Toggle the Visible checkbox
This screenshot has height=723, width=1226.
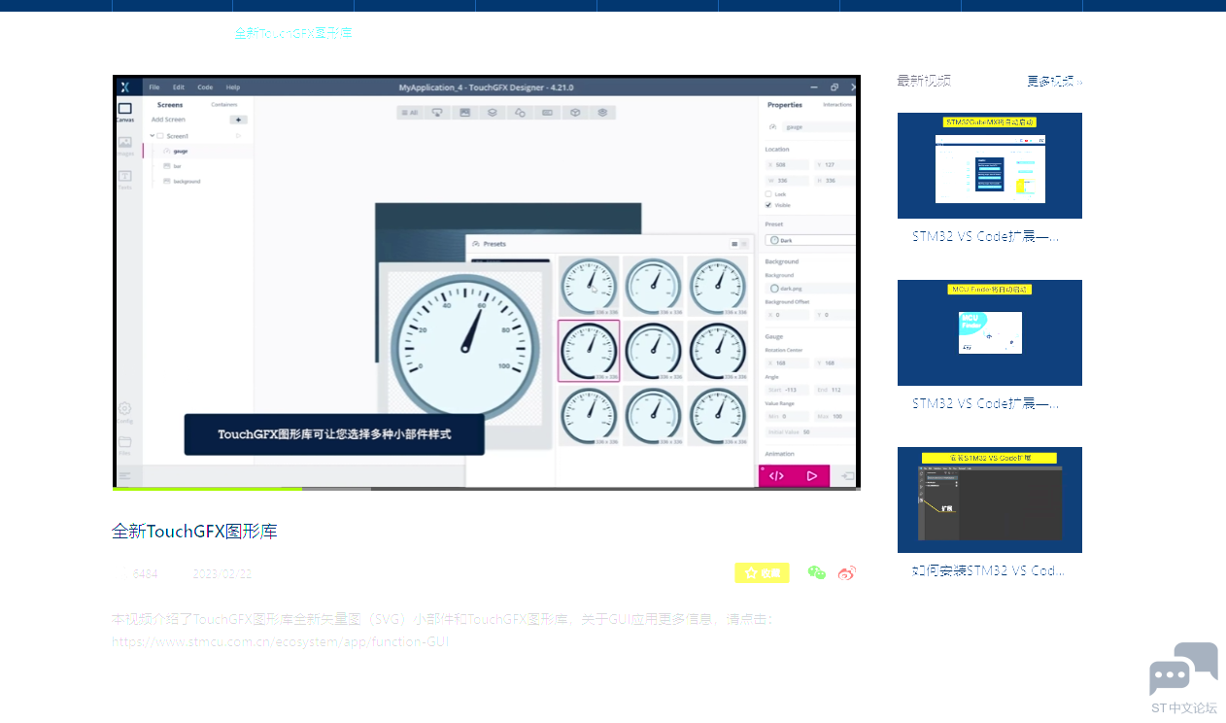(x=768, y=205)
